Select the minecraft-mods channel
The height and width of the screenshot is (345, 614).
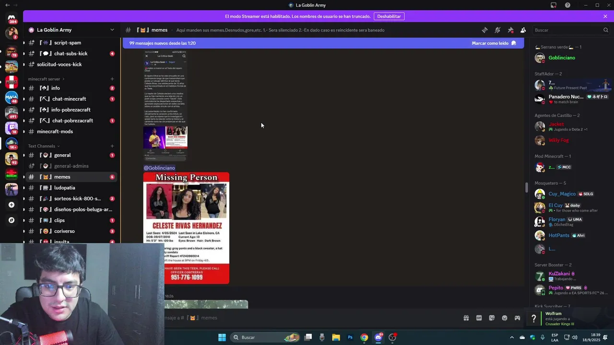[71, 131]
